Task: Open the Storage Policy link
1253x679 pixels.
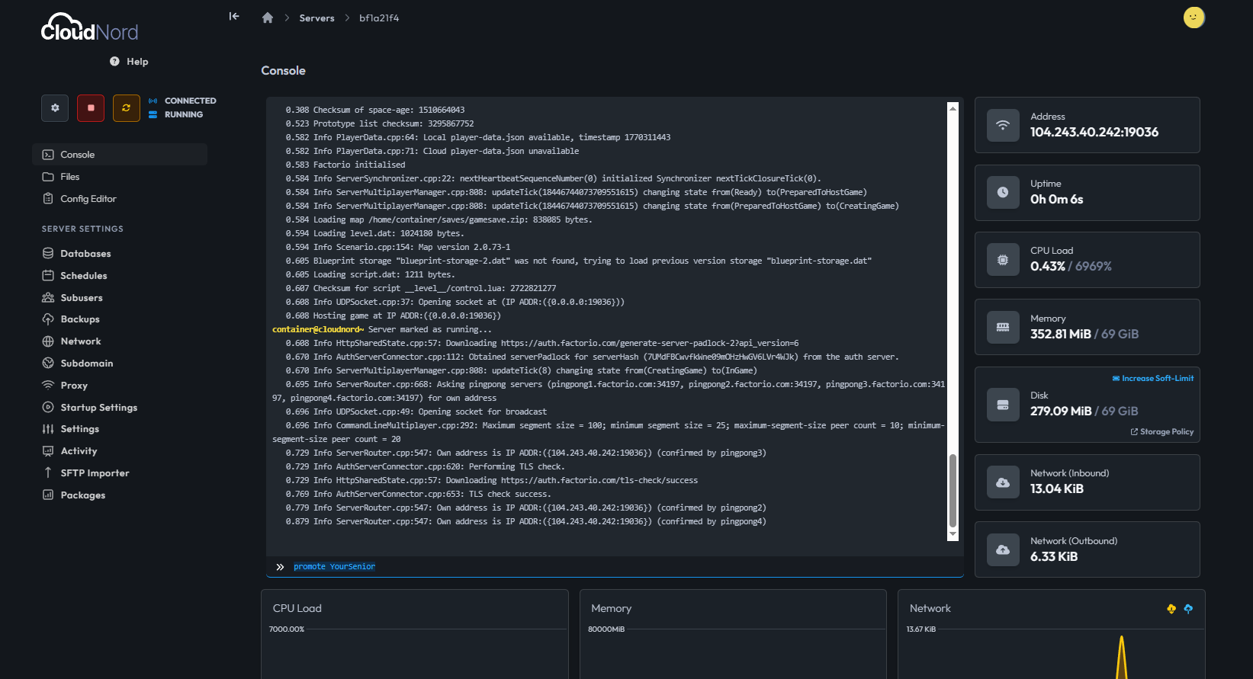Action: point(1162,432)
